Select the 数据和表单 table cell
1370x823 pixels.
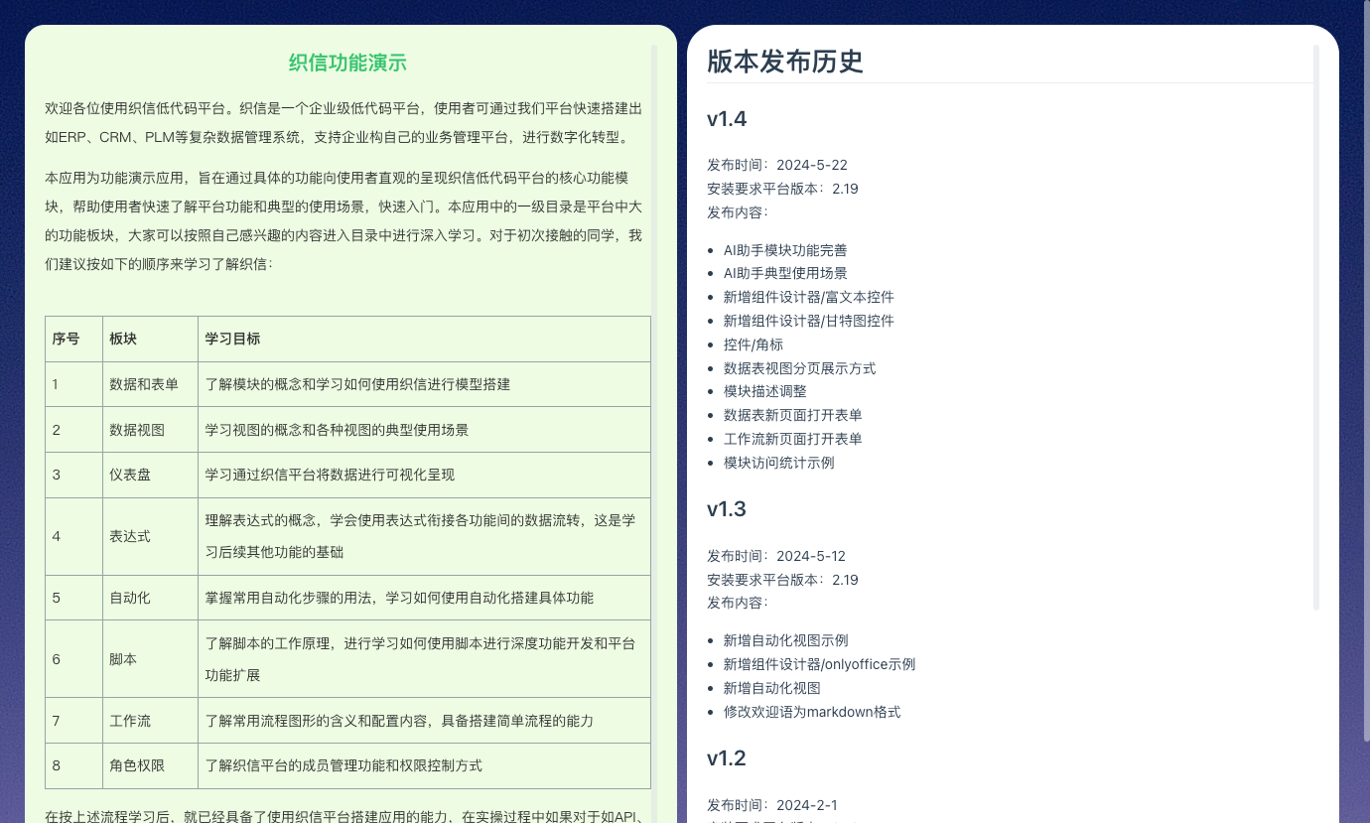click(x=142, y=384)
